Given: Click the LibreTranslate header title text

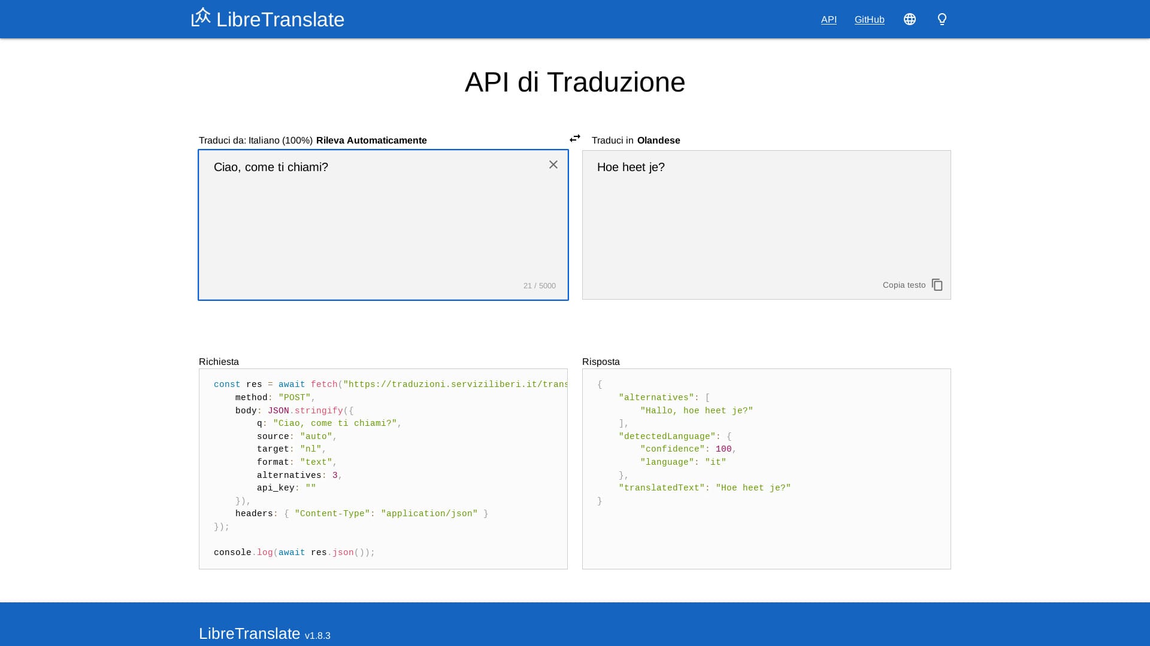Looking at the screenshot, I should (x=280, y=20).
